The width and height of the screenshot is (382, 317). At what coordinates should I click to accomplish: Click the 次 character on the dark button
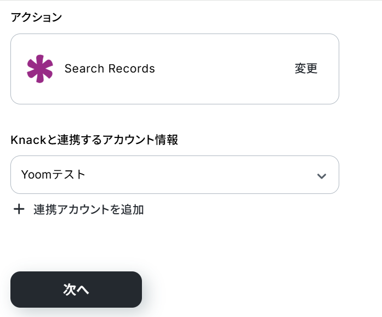pos(70,290)
